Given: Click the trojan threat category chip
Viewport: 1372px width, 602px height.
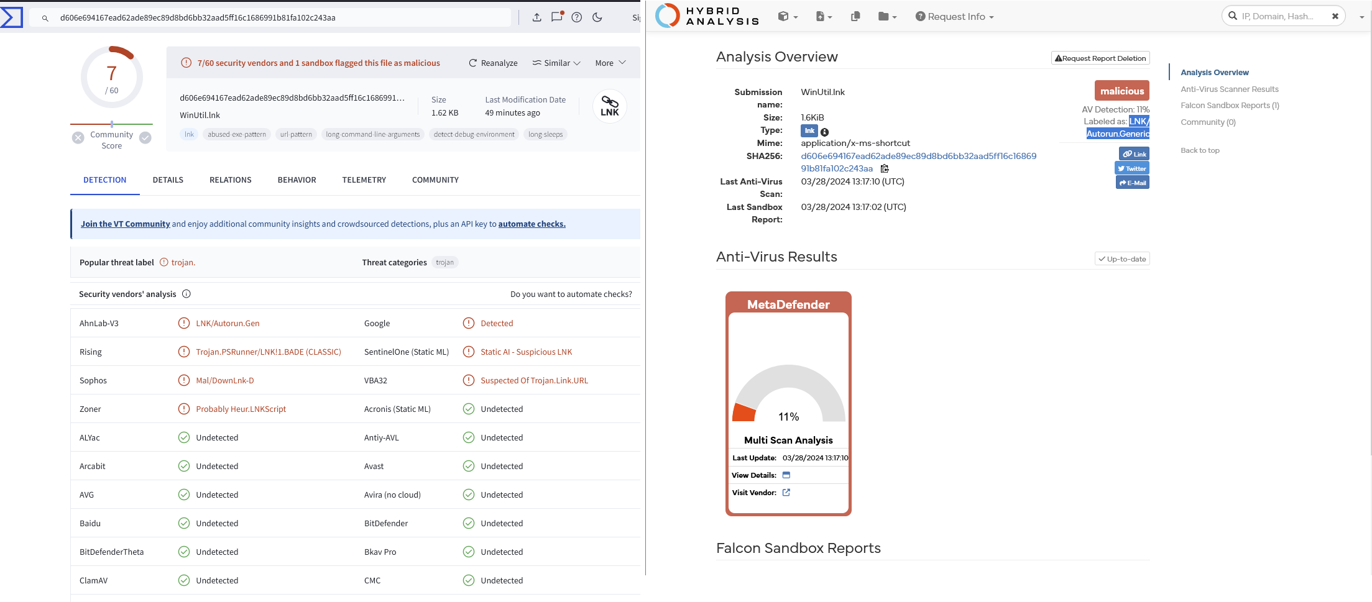Looking at the screenshot, I should [444, 262].
